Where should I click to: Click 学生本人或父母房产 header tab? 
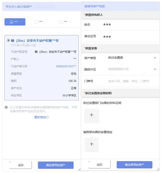click(x=19, y=7)
